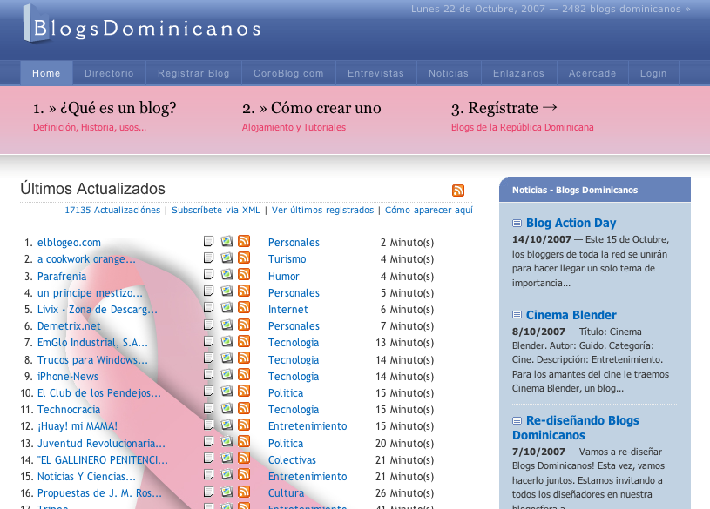This screenshot has width=710, height=509.
Task: Open the RSS icon for Trucos para Windows
Action: 244,358
